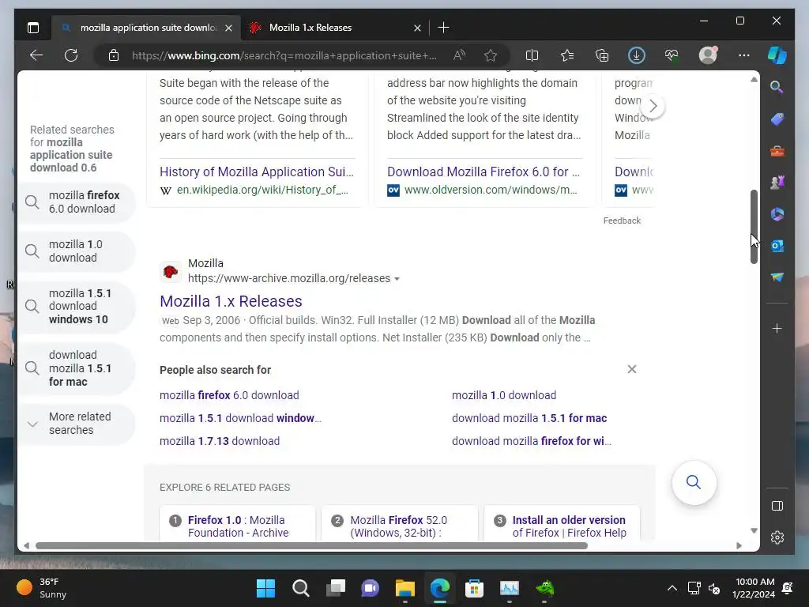The height and width of the screenshot is (607, 809).
Task: Open Browser essentials heart icon
Action: pos(672,55)
